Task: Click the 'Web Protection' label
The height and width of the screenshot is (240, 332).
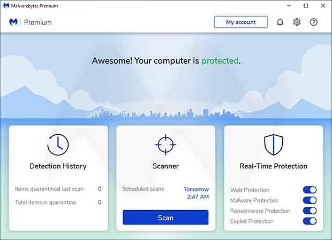Action: coord(250,190)
